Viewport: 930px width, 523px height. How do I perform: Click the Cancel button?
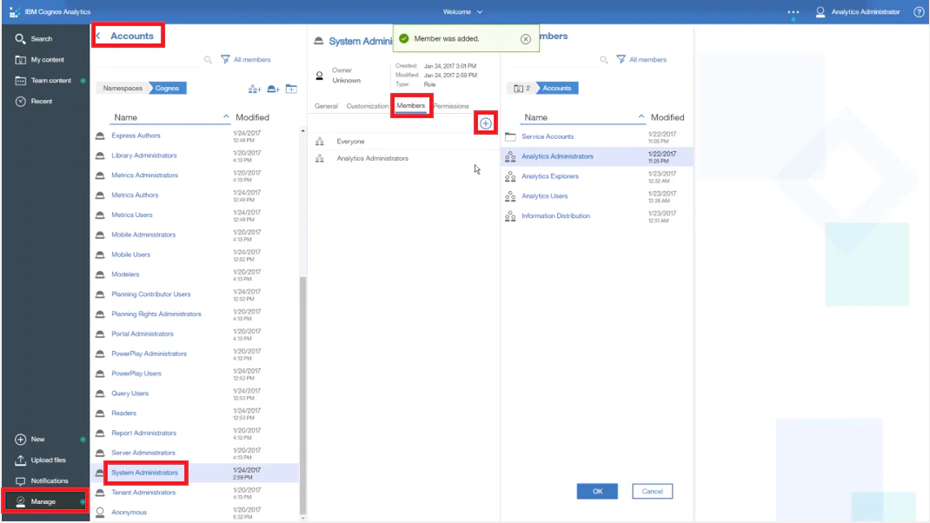pos(653,492)
